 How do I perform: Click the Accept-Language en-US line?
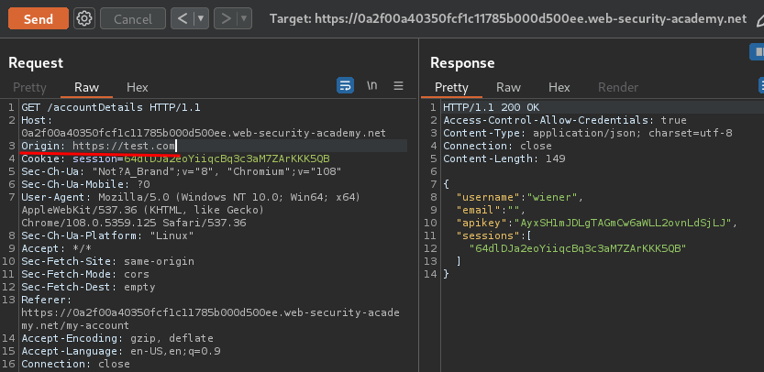(121, 351)
